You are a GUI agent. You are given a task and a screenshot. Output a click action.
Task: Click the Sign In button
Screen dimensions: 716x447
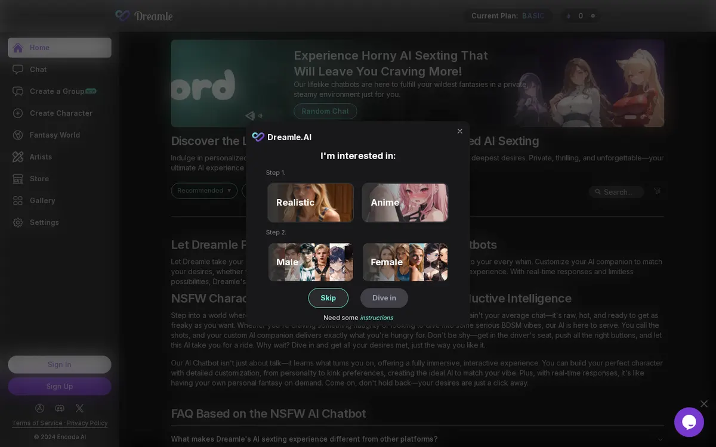point(60,365)
